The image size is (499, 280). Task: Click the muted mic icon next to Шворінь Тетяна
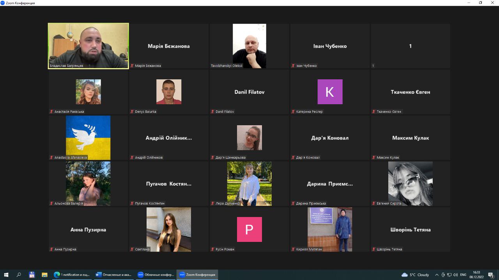(x=374, y=249)
